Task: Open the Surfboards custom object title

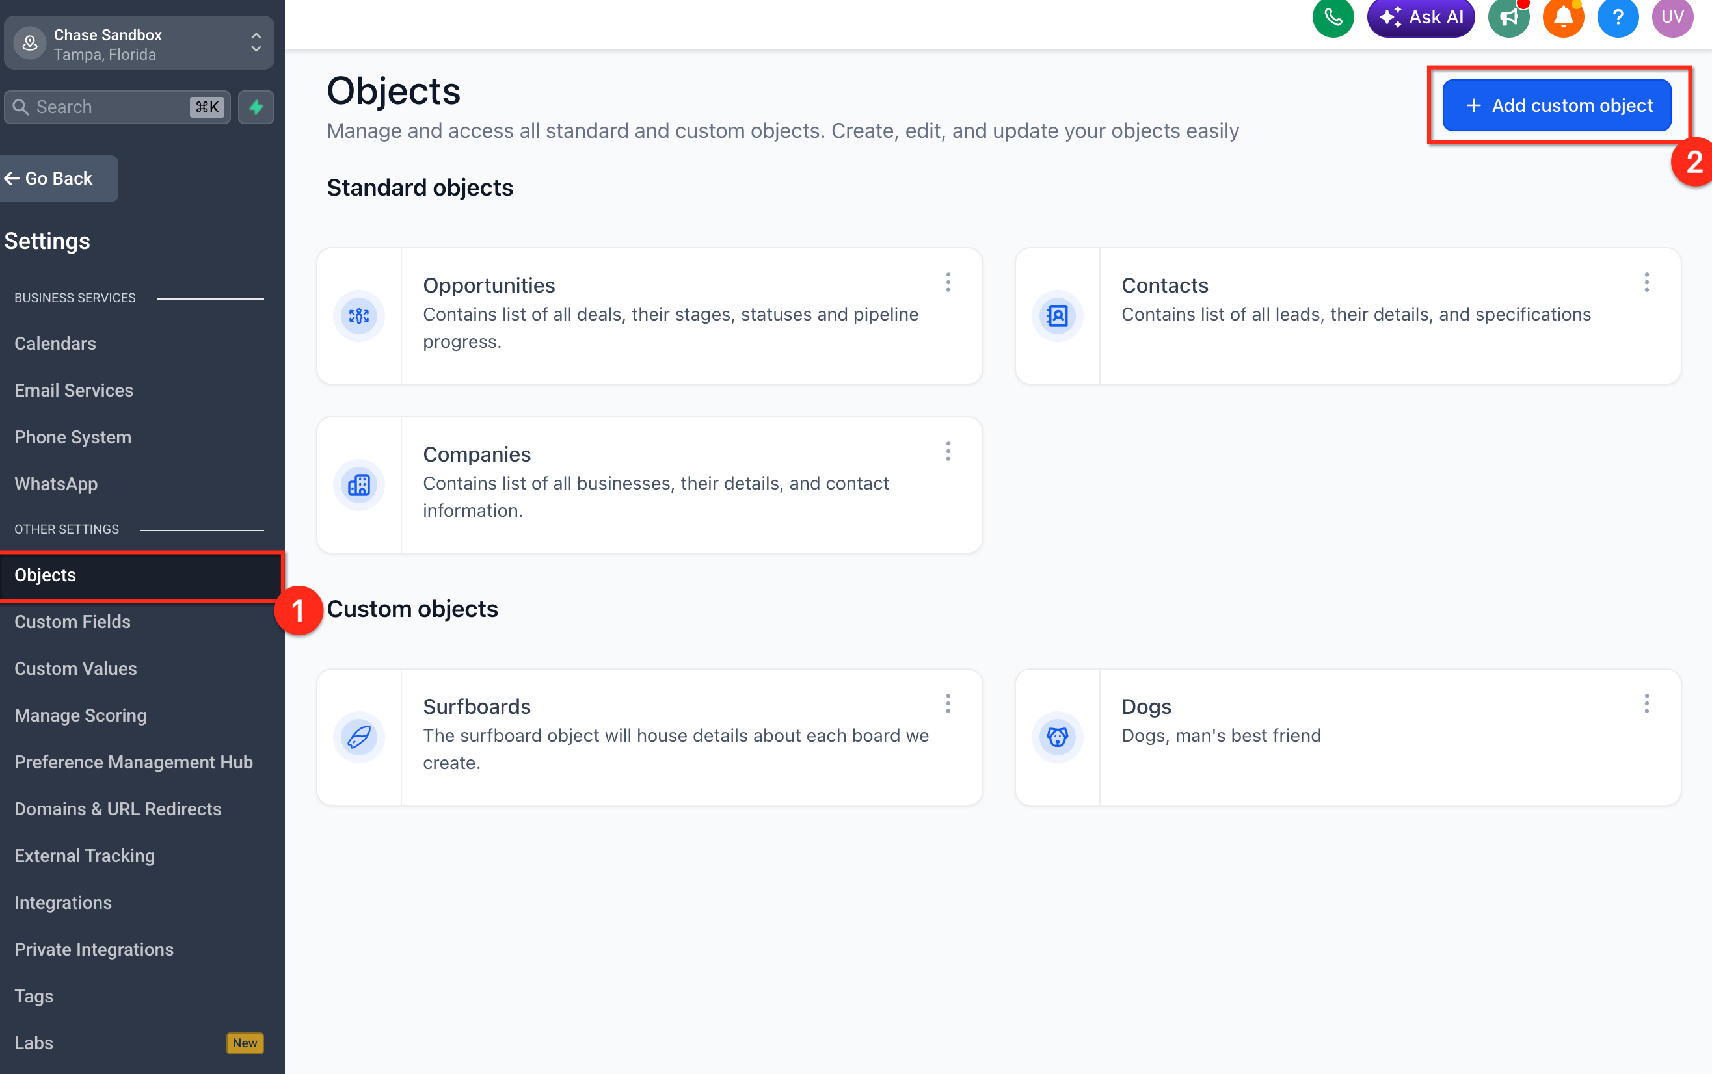Action: [477, 707]
